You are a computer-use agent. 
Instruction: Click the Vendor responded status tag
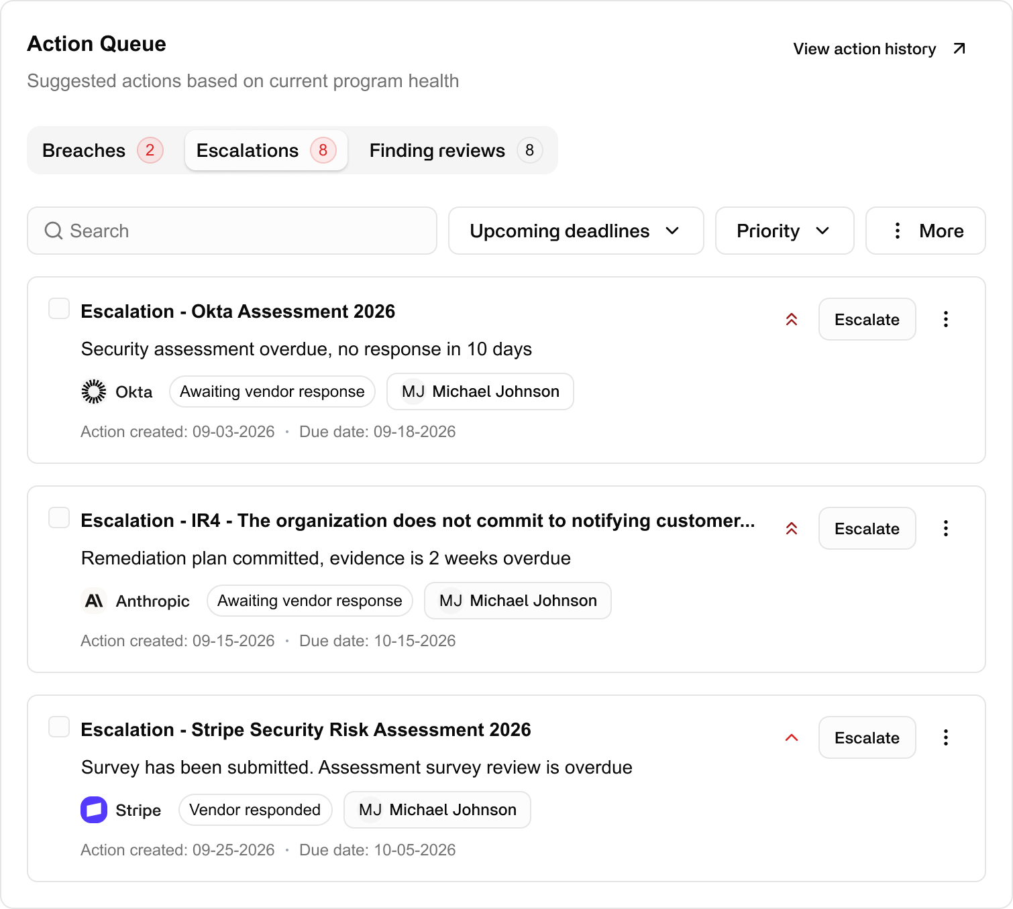point(255,810)
